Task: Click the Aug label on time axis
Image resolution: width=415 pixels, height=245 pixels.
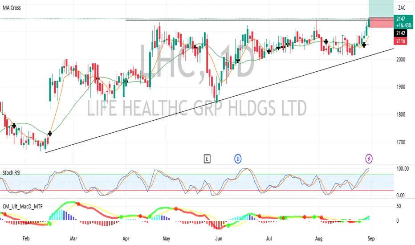Action: tap(319, 239)
